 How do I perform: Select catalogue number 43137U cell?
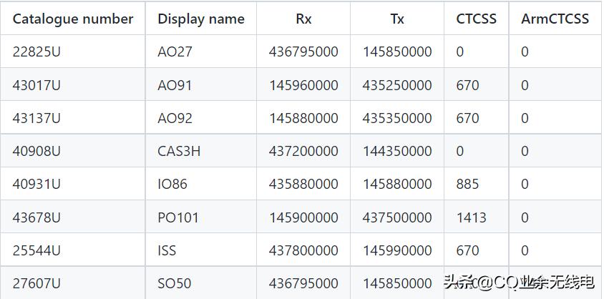(36, 118)
